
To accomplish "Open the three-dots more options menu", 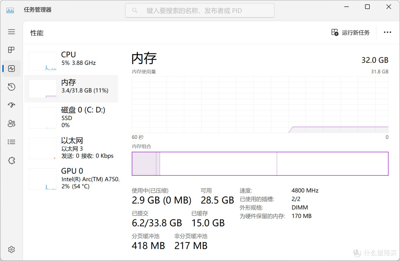I will (387, 32).
